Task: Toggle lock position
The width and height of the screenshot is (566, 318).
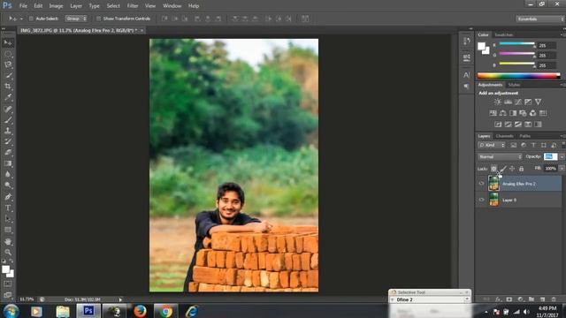Action: click(x=512, y=169)
